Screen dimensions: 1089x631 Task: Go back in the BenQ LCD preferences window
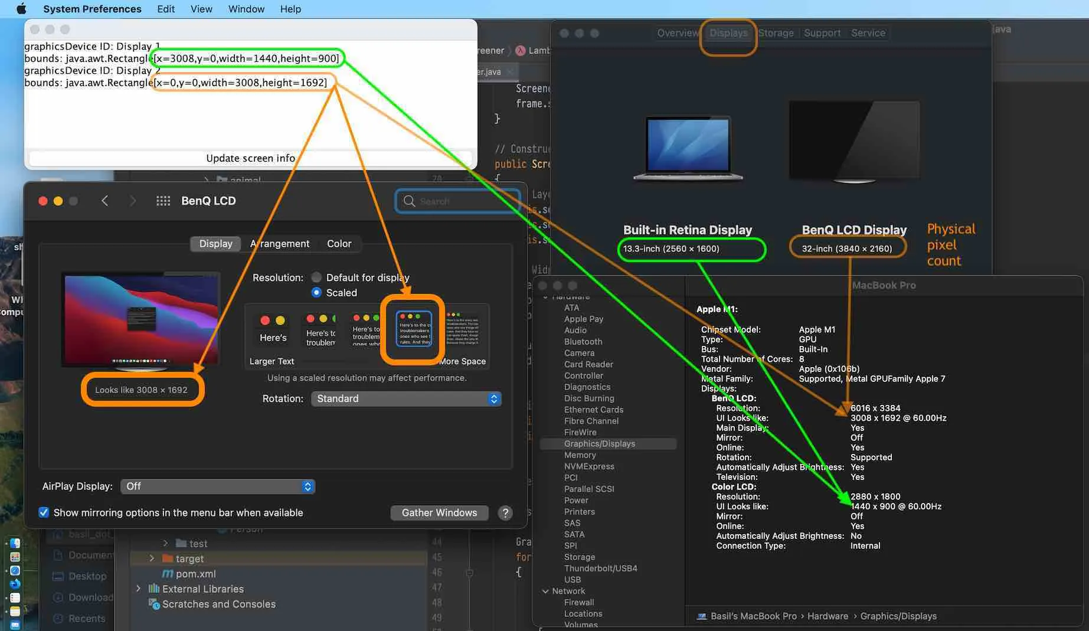point(104,201)
